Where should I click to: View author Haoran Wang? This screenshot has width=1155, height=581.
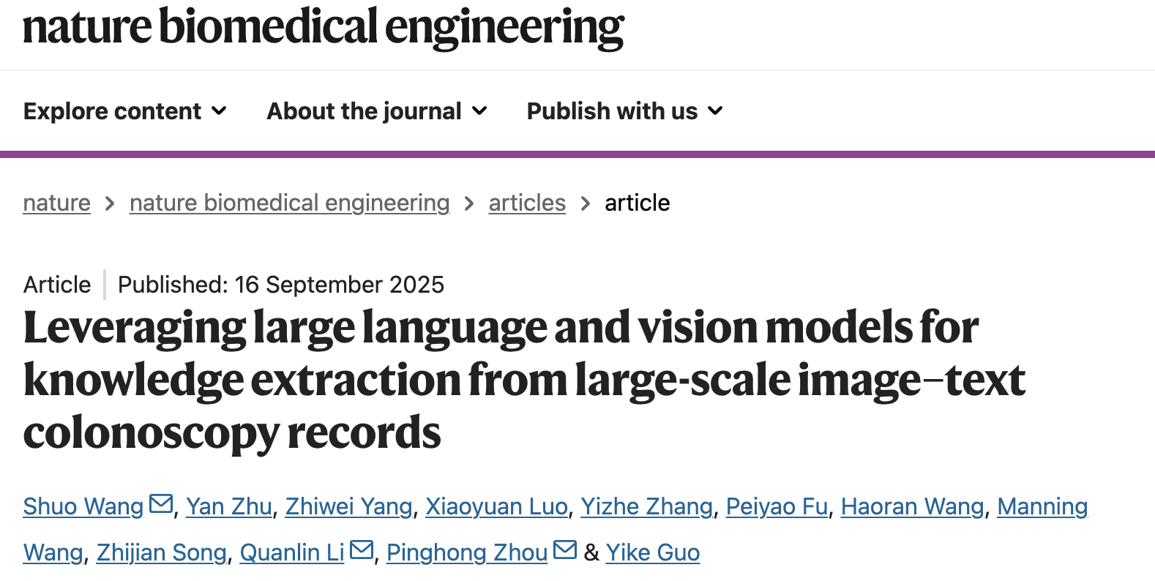point(912,506)
